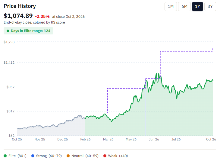Click the green dot in the Elite range badge
220x161 pixels.
8,31
